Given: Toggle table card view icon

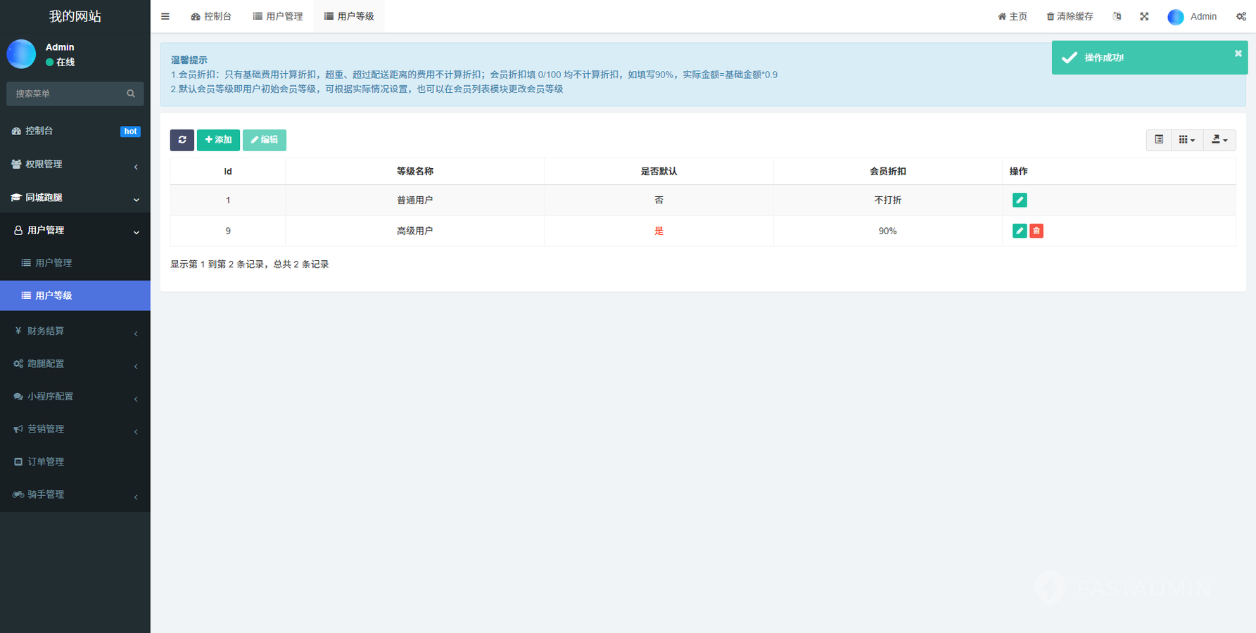Looking at the screenshot, I should click(x=1159, y=140).
